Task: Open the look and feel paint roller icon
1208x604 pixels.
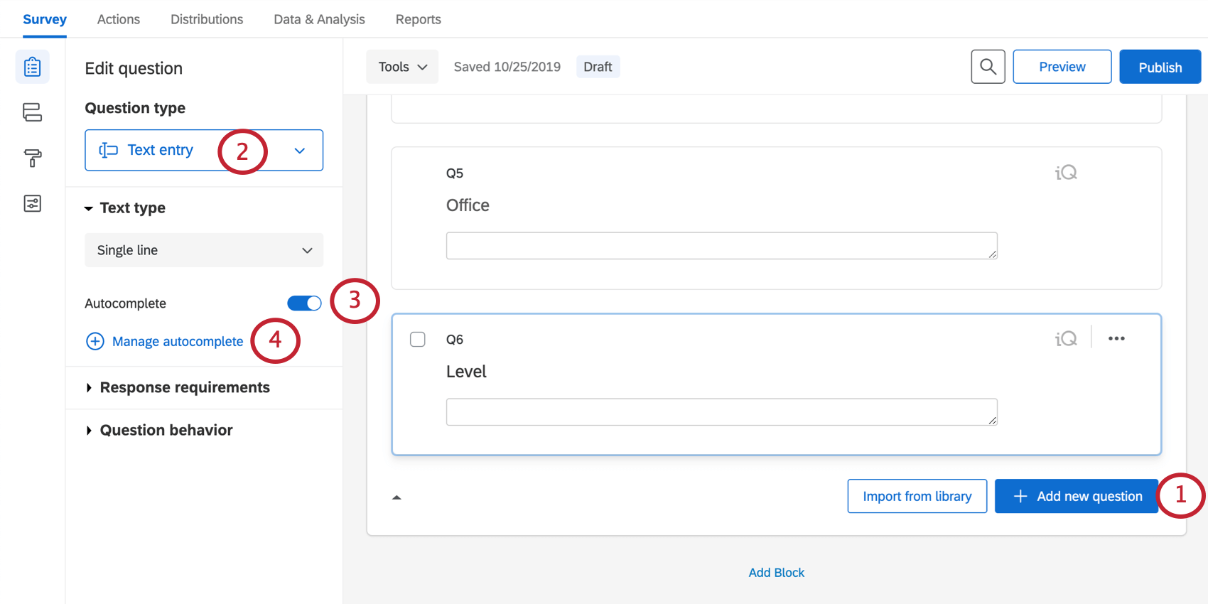Action: coord(33,158)
